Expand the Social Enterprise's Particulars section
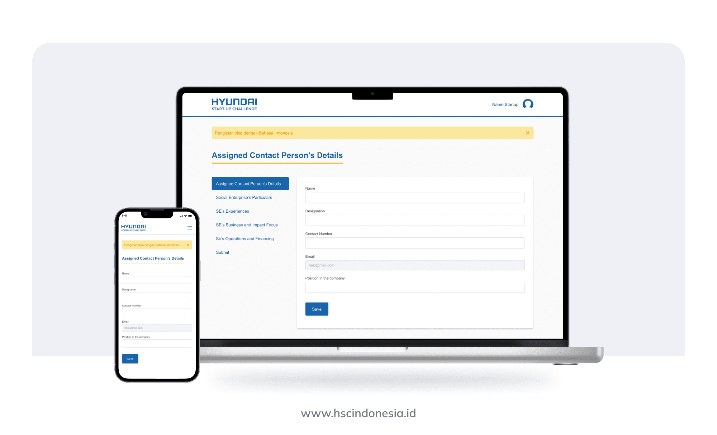This screenshot has height=435, width=717. pos(243,197)
